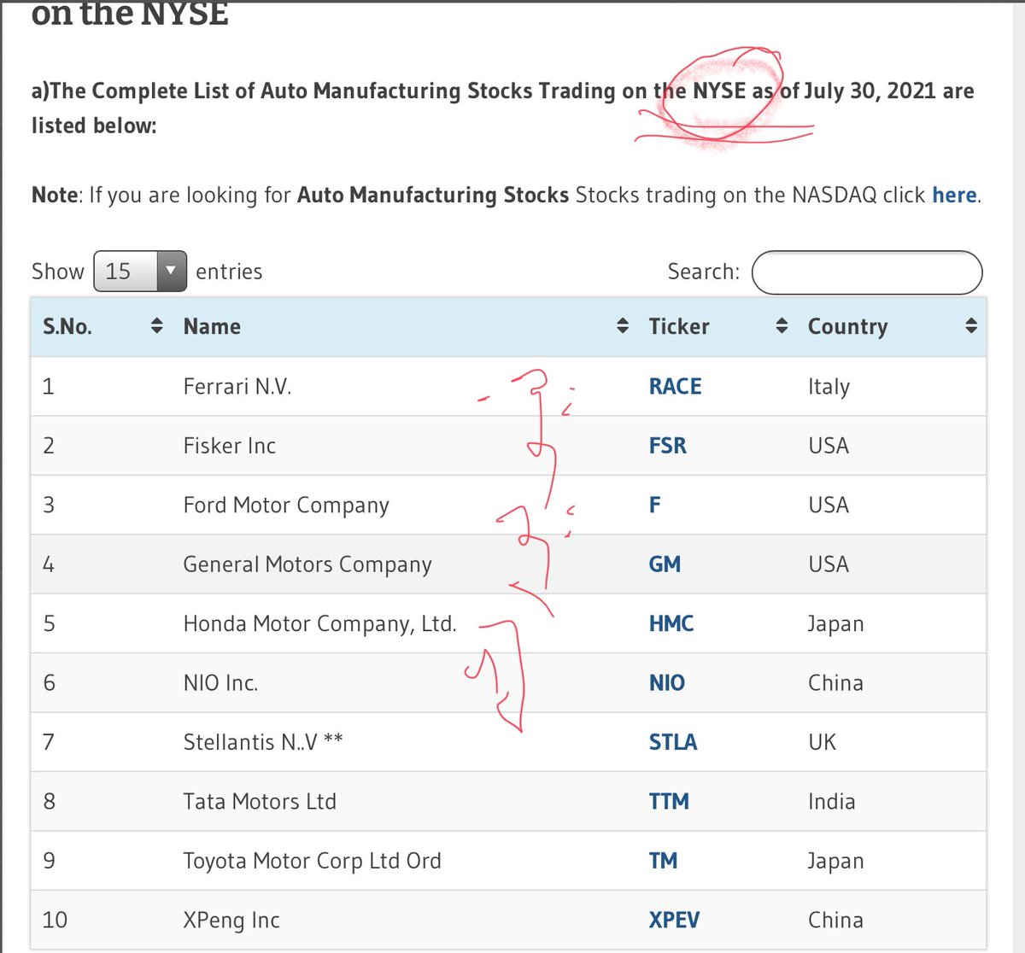The height and width of the screenshot is (953, 1025).
Task: Select the 'Fisker Inc' name cell
Action: click(x=230, y=446)
